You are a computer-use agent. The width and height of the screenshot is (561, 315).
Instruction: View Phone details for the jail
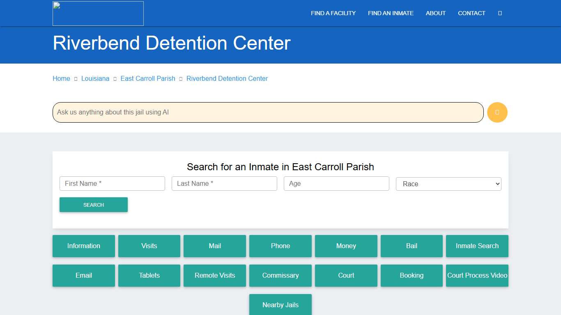pyautogui.click(x=280, y=246)
